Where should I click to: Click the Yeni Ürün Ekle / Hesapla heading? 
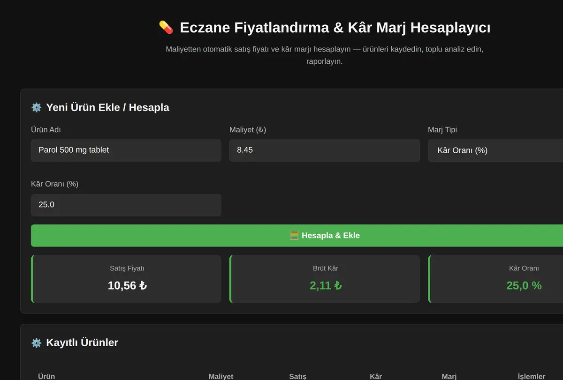click(107, 107)
